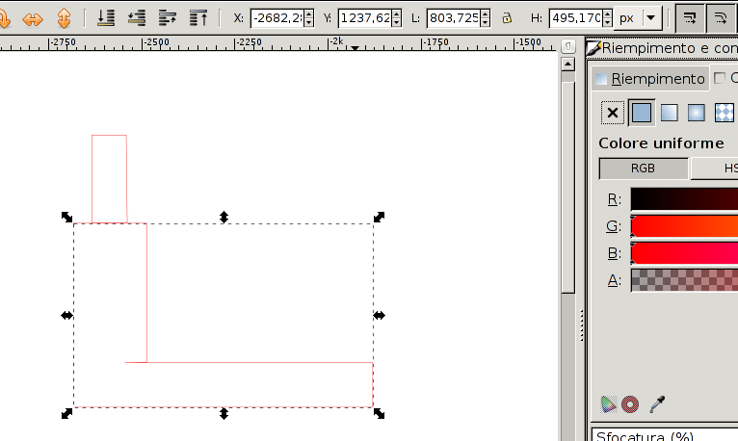Select pattern fill
738x441 pixels.
[724, 113]
